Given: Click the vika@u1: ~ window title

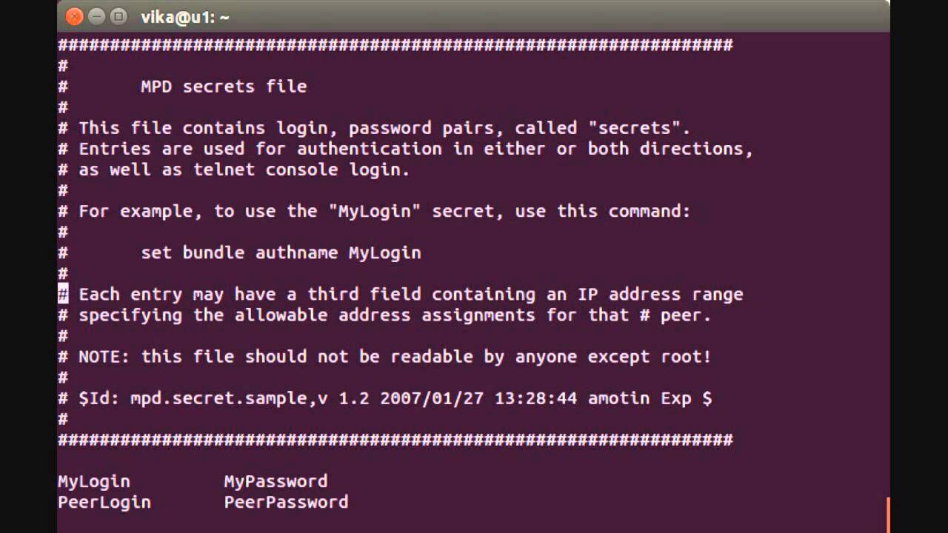Looking at the screenshot, I should tap(185, 16).
